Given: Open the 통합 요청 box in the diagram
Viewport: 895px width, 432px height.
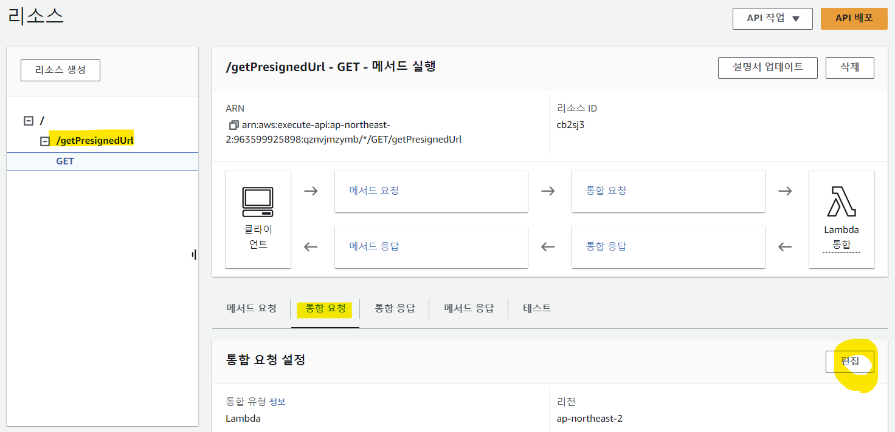Looking at the screenshot, I should click(668, 191).
